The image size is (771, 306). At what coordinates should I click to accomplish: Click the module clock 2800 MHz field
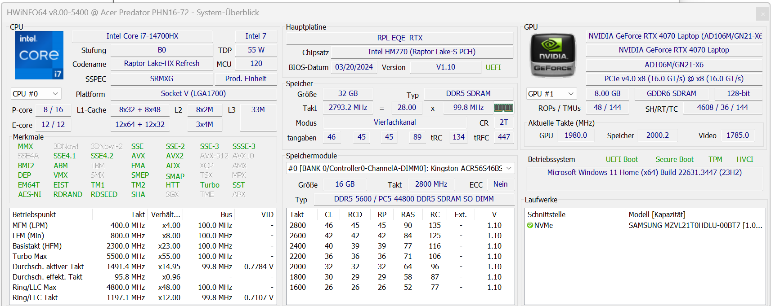431,184
